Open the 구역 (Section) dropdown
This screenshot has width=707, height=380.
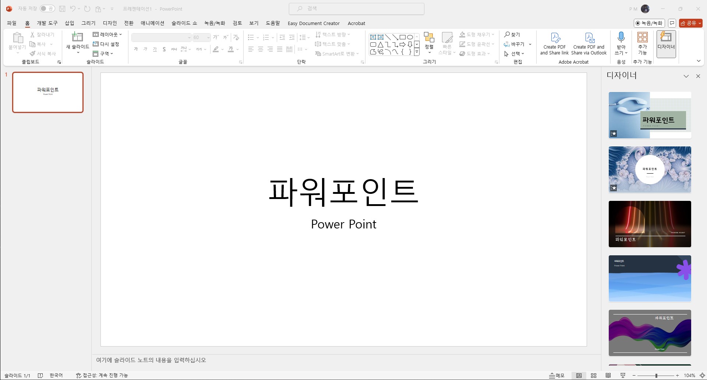tap(103, 54)
